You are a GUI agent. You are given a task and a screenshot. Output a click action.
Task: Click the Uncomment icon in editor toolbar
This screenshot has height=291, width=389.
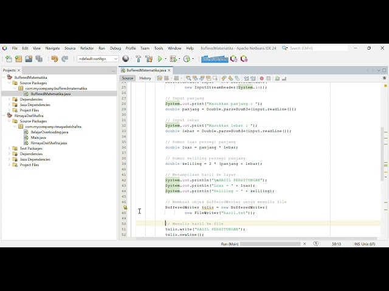(284, 78)
